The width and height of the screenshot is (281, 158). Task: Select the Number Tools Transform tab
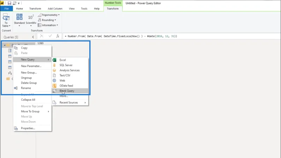(x=113, y=8)
